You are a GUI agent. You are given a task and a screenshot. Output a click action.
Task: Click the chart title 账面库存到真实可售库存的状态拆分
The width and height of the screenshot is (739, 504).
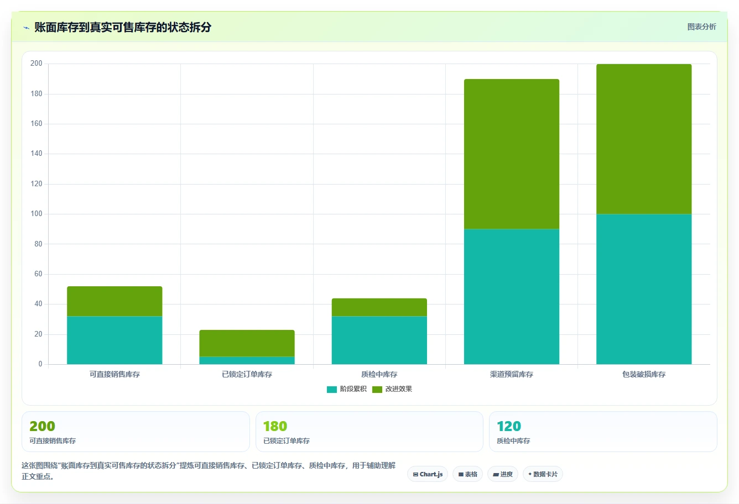click(123, 27)
